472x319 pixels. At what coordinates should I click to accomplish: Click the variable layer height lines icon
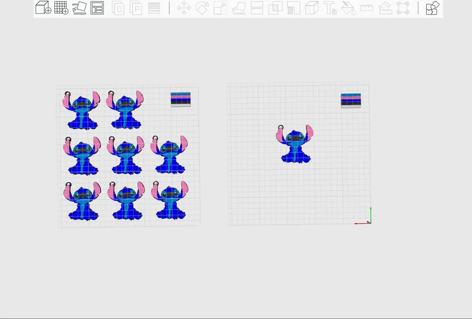click(154, 8)
